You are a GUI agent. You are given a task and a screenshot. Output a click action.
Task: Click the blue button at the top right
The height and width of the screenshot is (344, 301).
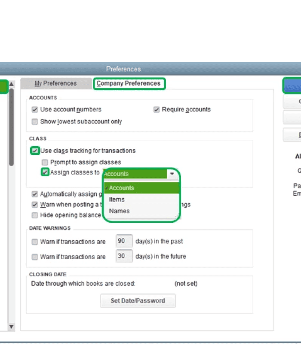click(292, 85)
